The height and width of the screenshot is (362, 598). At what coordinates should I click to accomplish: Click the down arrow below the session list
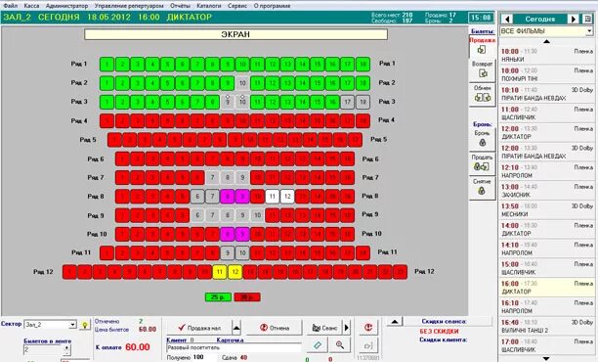click(546, 359)
